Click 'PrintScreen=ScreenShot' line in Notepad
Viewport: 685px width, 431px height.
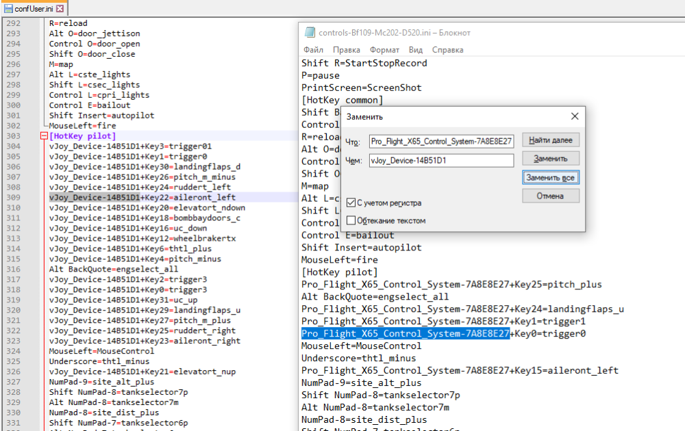(x=361, y=88)
